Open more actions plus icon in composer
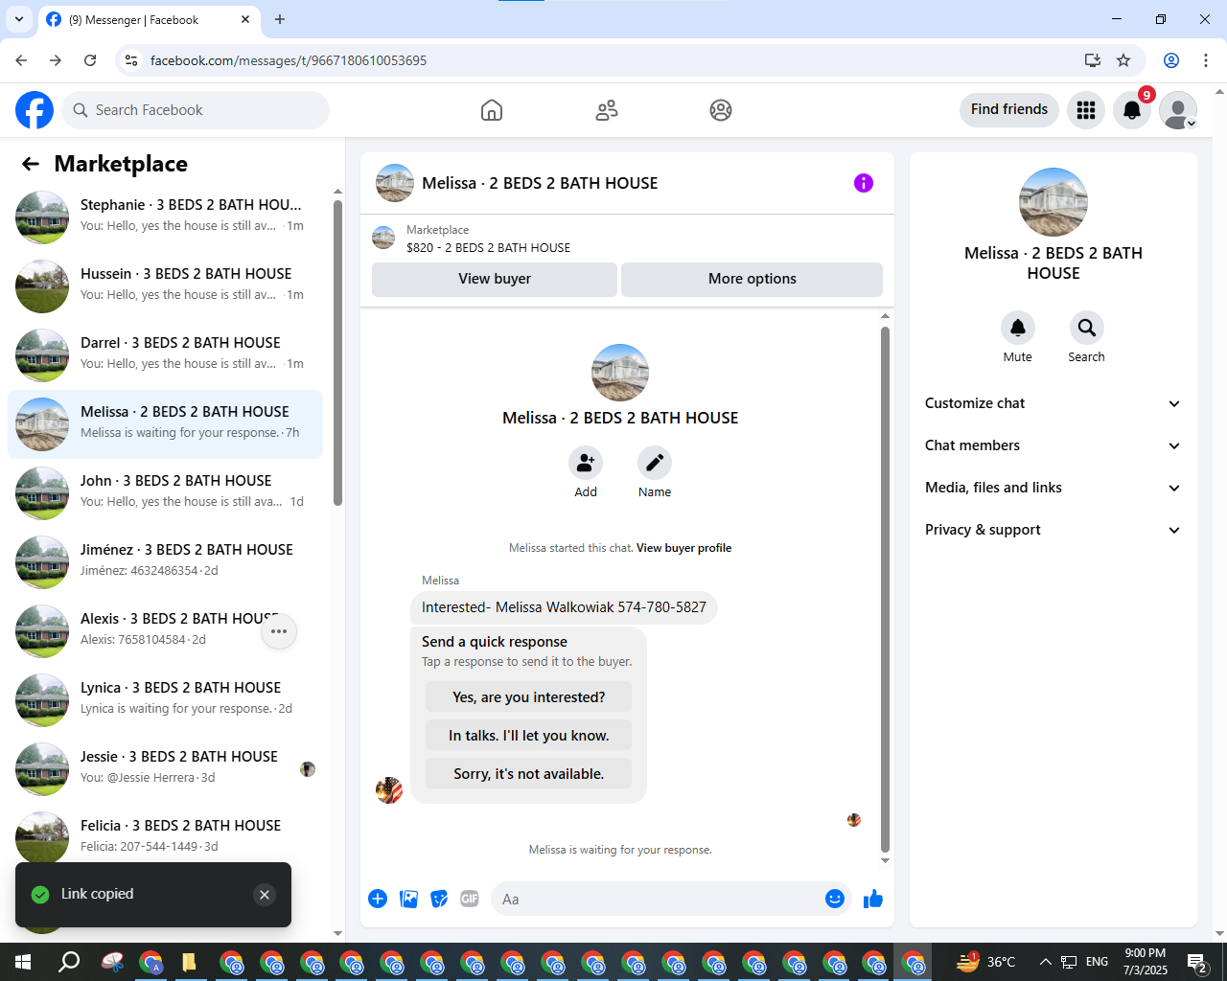Image resolution: width=1227 pixels, height=981 pixels. tap(378, 899)
